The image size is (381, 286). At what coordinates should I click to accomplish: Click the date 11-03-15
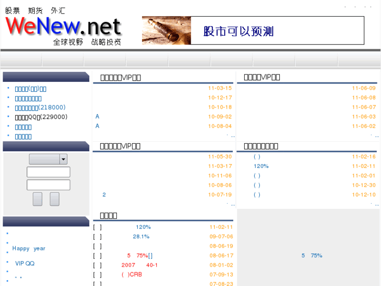(220, 88)
